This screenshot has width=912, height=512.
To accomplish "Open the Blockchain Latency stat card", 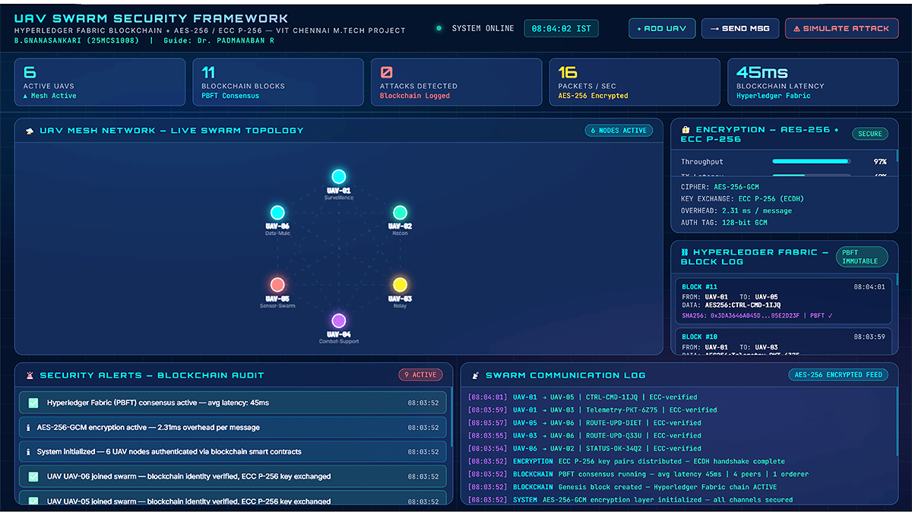I will (x=812, y=82).
